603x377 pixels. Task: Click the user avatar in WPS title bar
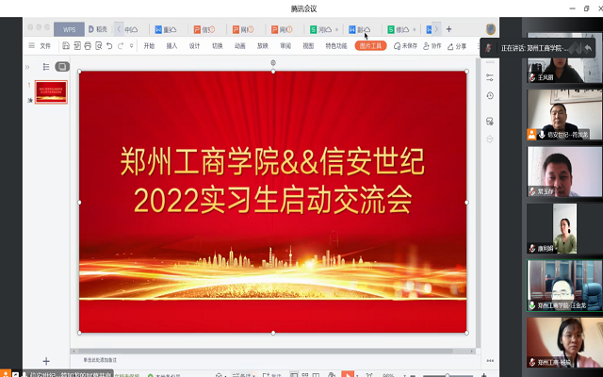point(490,29)
